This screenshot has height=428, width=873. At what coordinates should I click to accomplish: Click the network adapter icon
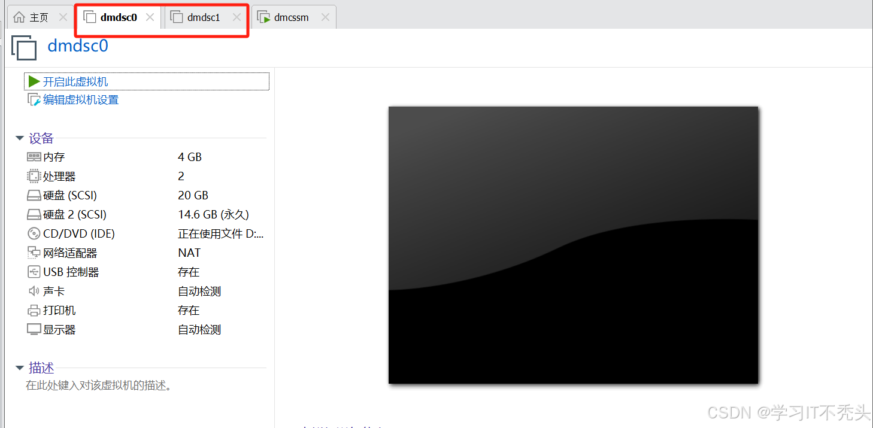coord(34,253)
